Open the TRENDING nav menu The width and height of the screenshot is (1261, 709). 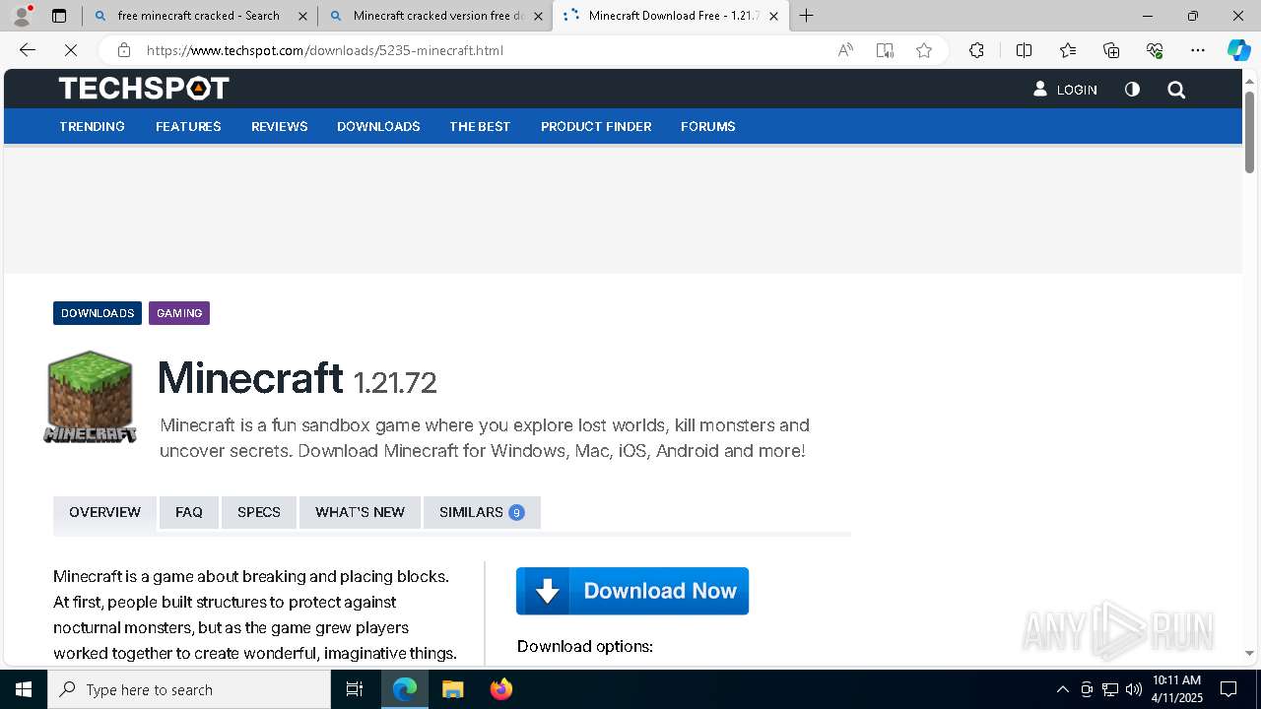point(92,126)
